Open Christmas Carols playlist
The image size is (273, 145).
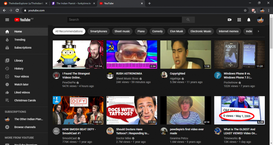point(24,100)
